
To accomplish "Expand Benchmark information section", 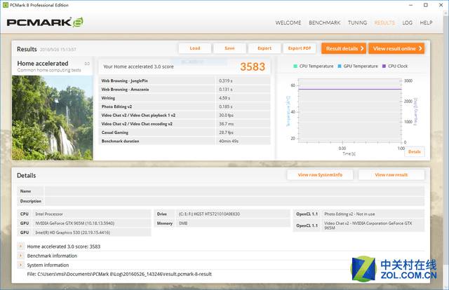I will click(x=20, y=256).
